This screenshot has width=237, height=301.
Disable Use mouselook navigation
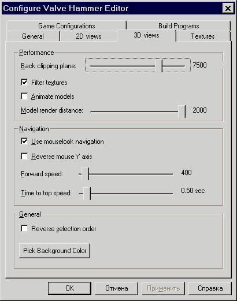[24, 142]
